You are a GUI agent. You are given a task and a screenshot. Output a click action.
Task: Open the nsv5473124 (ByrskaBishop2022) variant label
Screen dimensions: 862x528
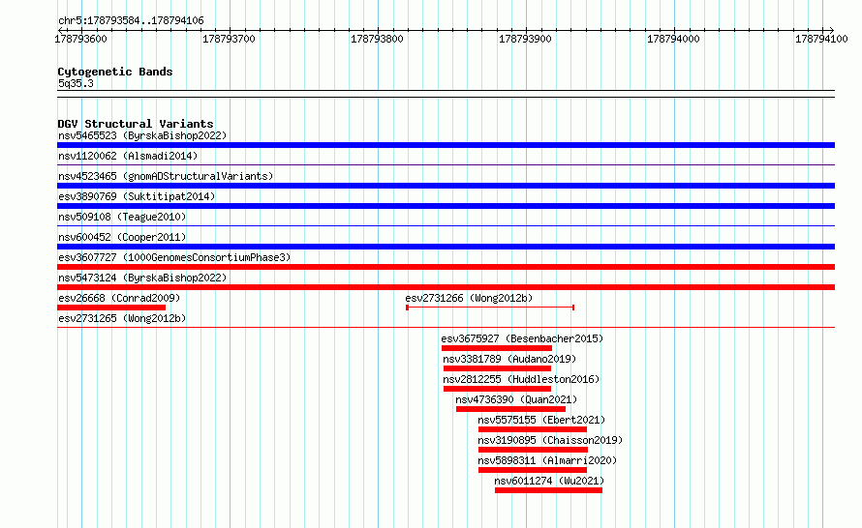(x=142, y=278)
